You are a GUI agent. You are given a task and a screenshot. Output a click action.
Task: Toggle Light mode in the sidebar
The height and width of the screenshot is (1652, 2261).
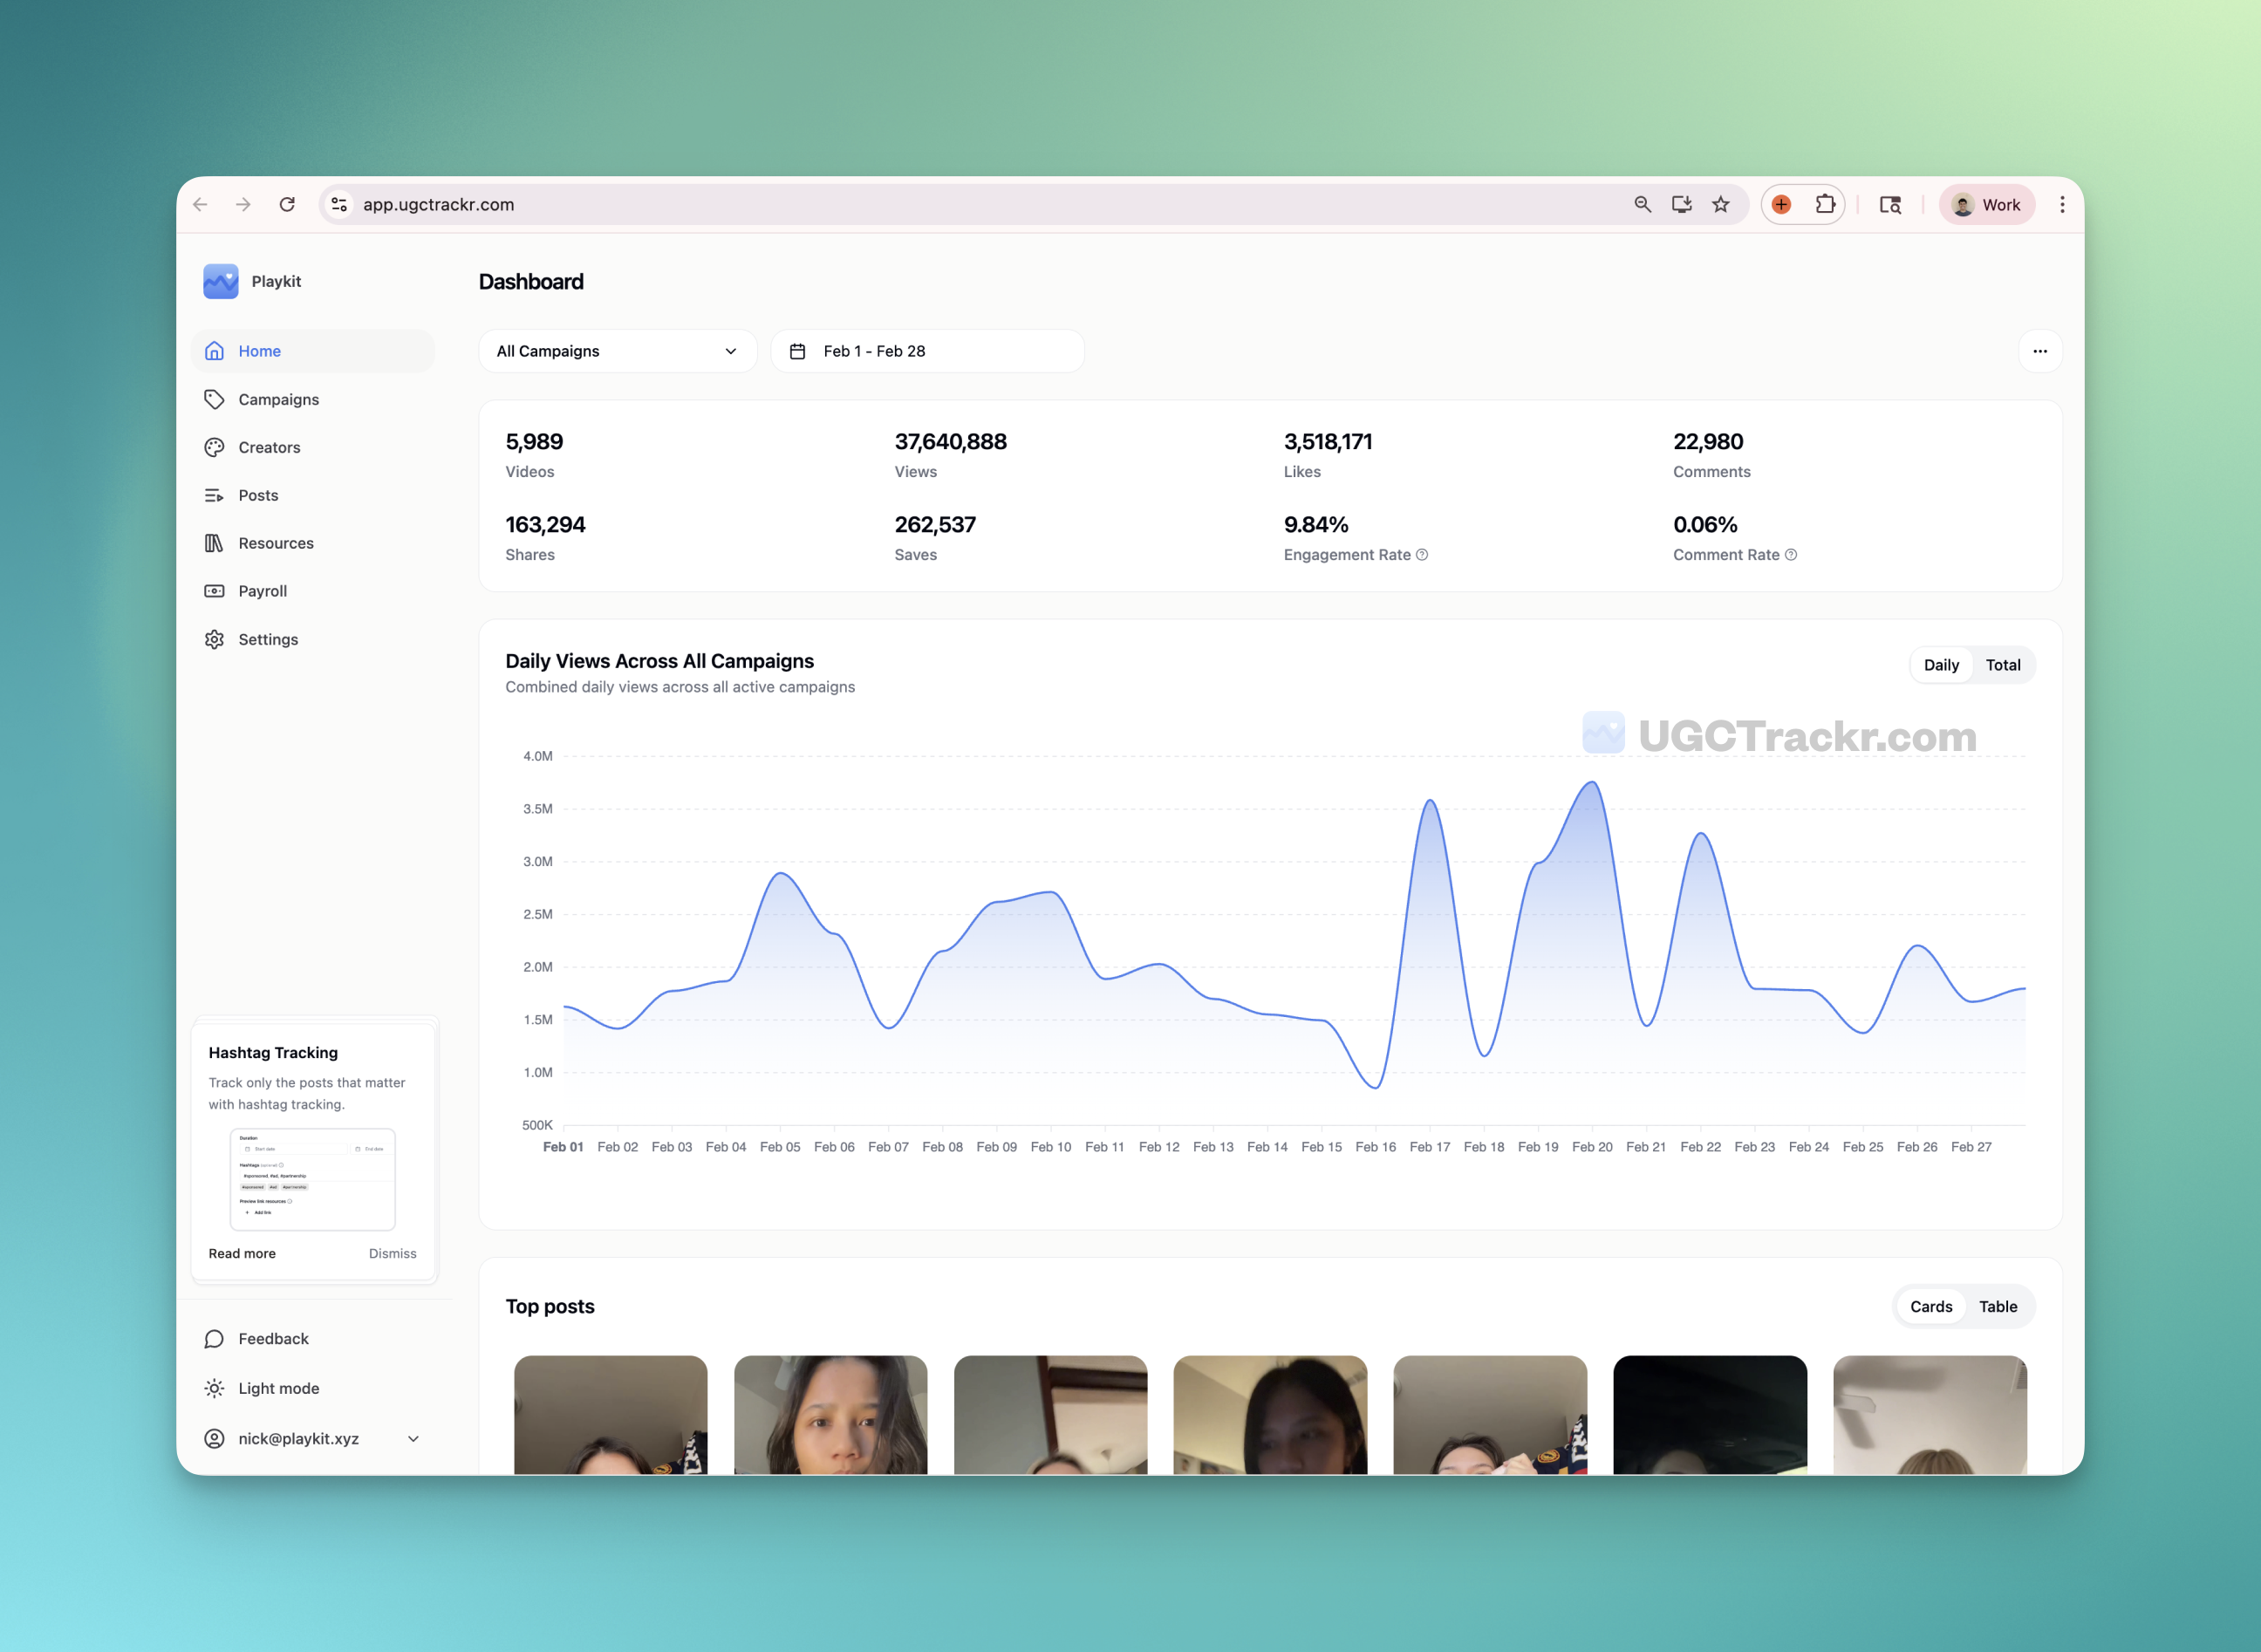(215, 1388)
